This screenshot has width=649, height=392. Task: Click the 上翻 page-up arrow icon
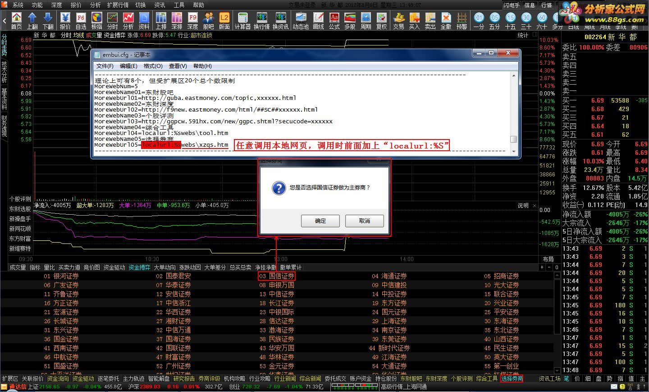point(32,21)
